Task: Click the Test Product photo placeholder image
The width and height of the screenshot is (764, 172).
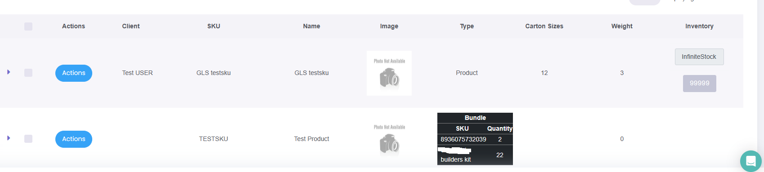Action: click(389, 139)
